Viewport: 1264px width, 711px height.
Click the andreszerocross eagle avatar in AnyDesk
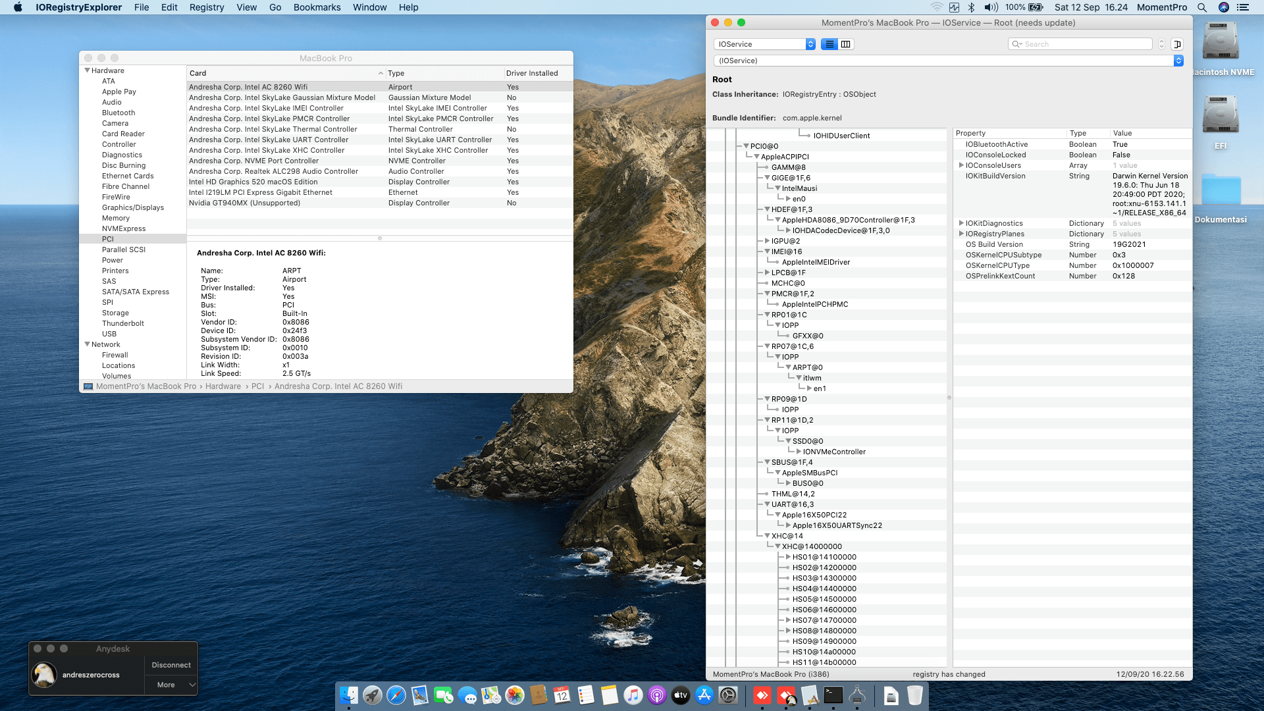(x=44, y=675)
